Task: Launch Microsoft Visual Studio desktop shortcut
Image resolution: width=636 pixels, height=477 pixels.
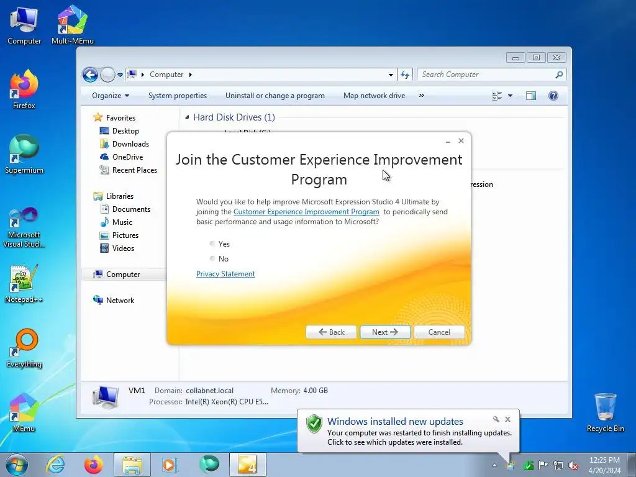Action: pos(24,227)
